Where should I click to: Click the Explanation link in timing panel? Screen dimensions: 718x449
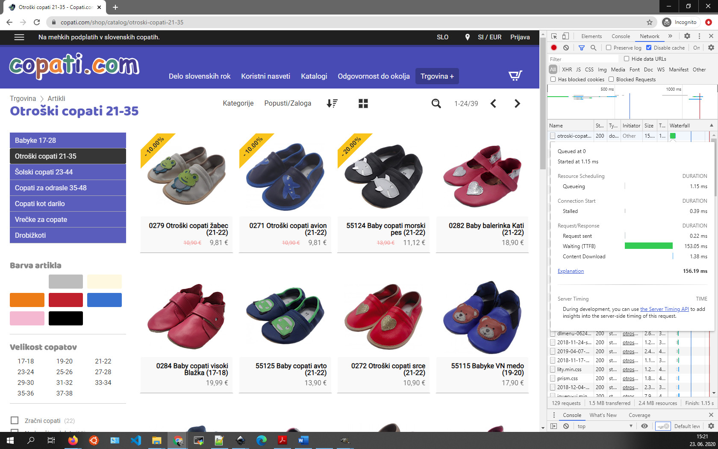point(571,271)
